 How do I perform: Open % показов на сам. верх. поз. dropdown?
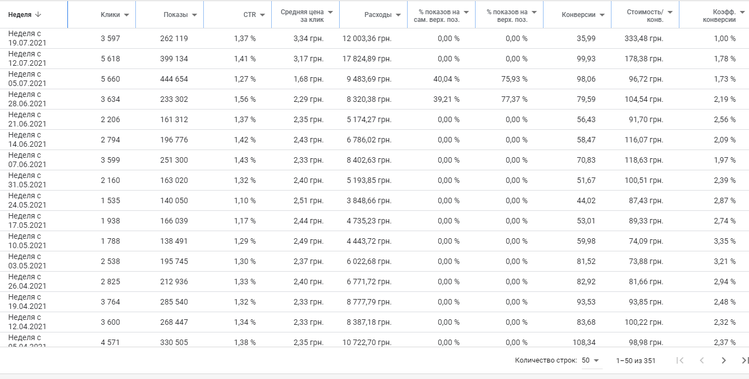click(x=466, y=12)
